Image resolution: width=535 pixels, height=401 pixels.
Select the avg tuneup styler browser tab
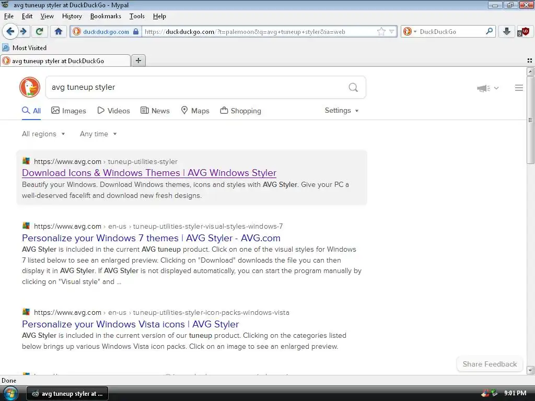point(65,61)
